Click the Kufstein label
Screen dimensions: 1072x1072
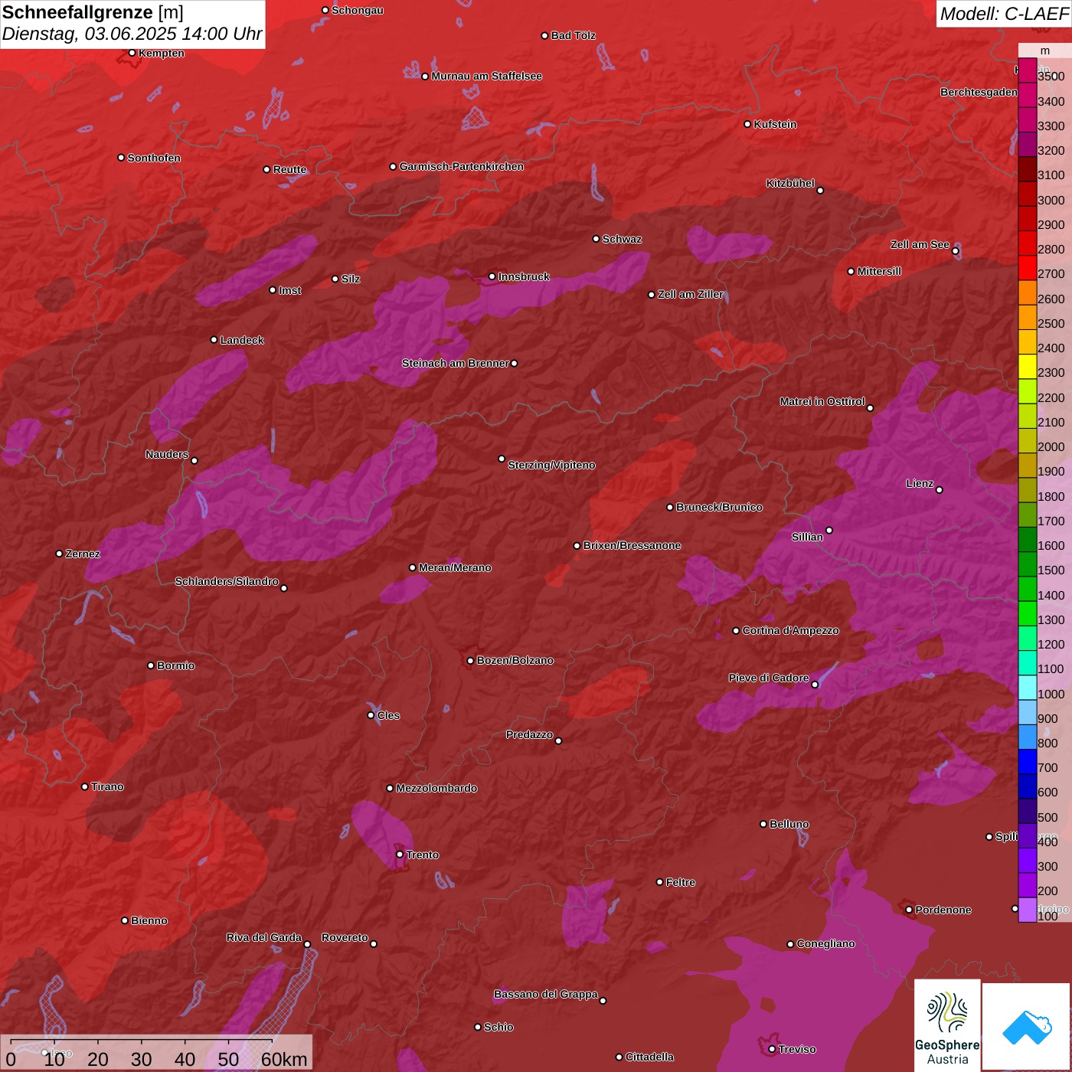pos(776,124)
